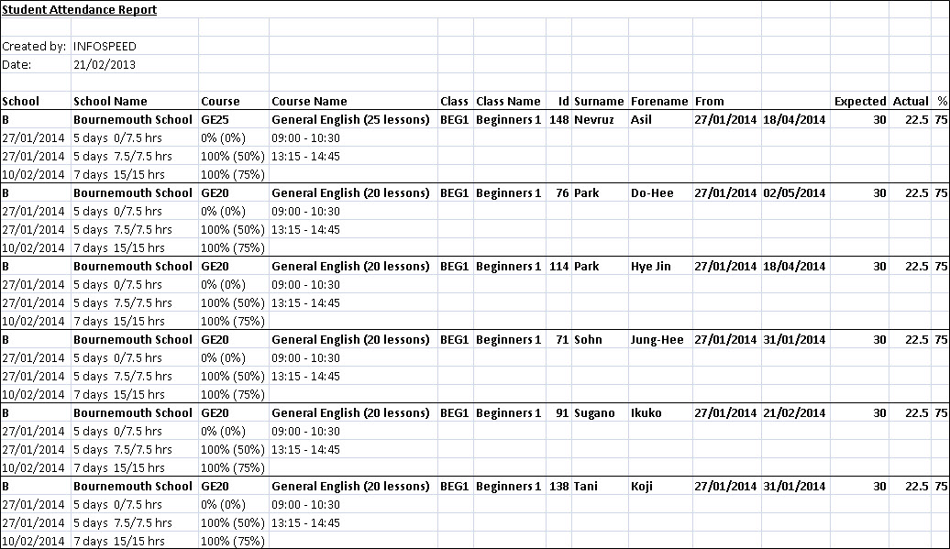Viewport: 950px width, 549px height.
Task: Select the end date 21/02/2014 cell
Action: click(x=794, y=412)
